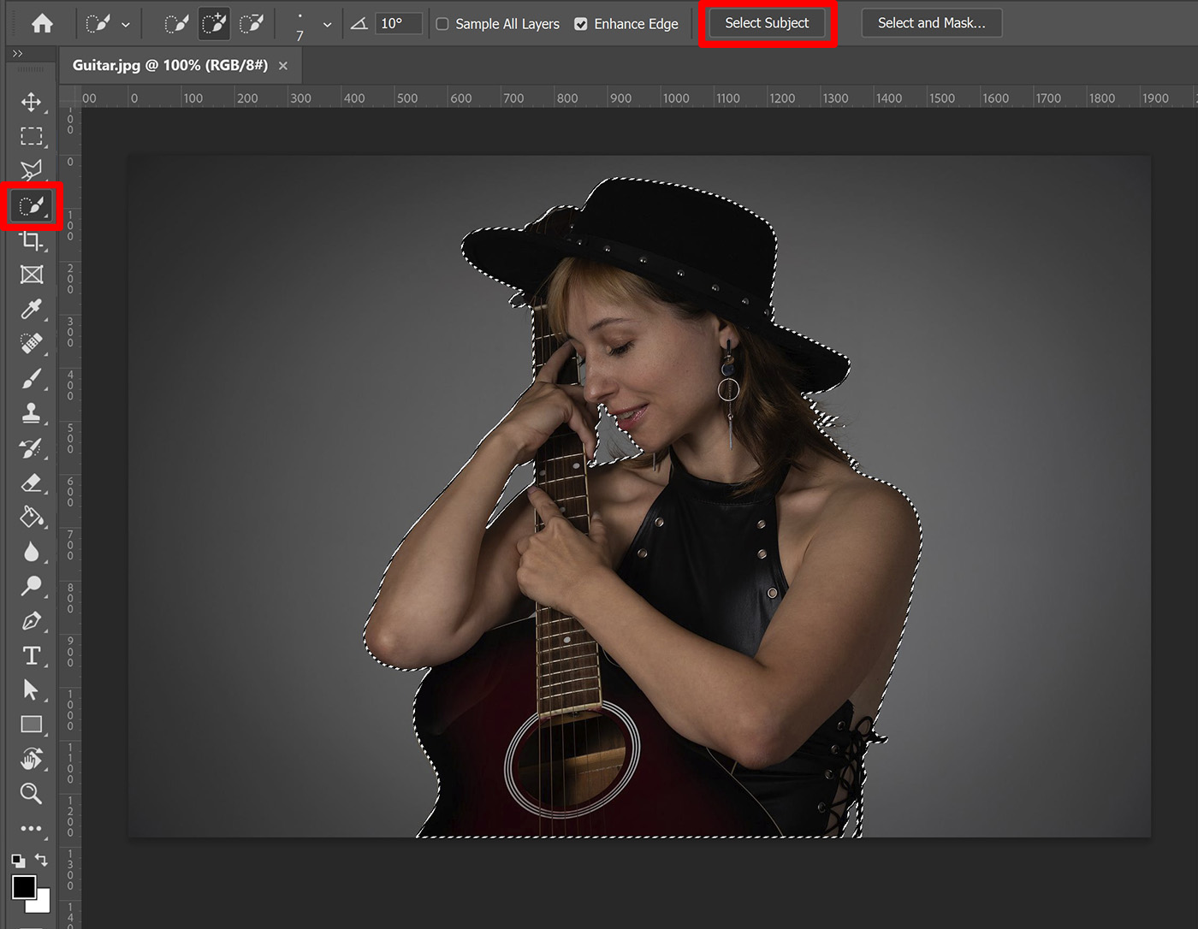Image resolution: width=1198 pixels, height=929 pixels.
Task: Activate the Pen tool
Action: pos(31,621)
